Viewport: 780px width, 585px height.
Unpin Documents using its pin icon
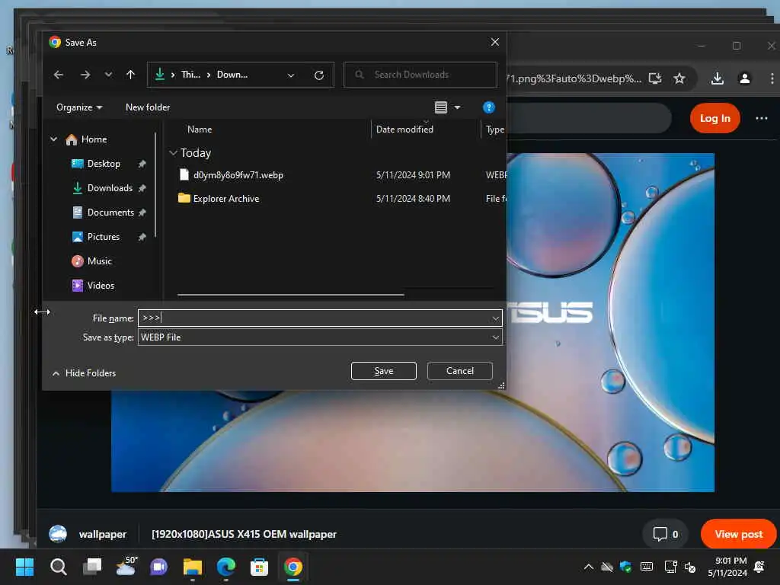[x=142, y=213]
